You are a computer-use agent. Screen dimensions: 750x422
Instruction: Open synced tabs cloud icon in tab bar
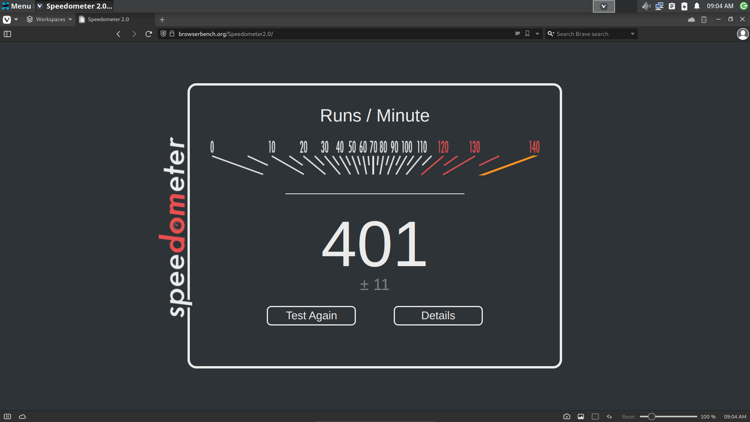pos(691,20)
